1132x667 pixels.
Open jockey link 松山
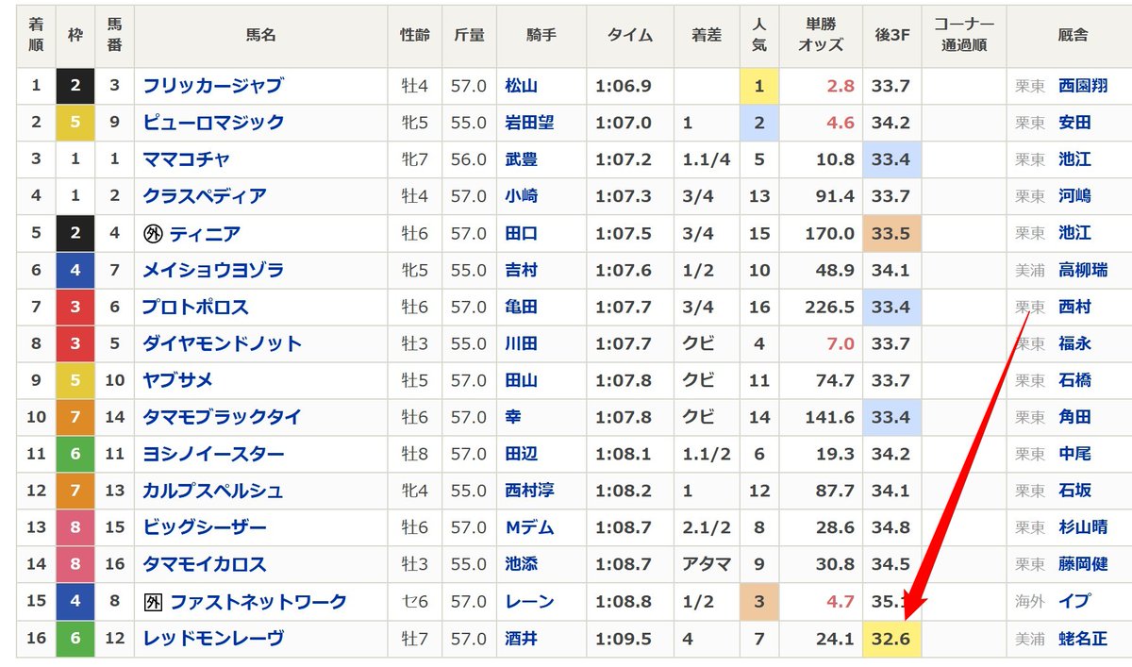(x=521, y=86)
